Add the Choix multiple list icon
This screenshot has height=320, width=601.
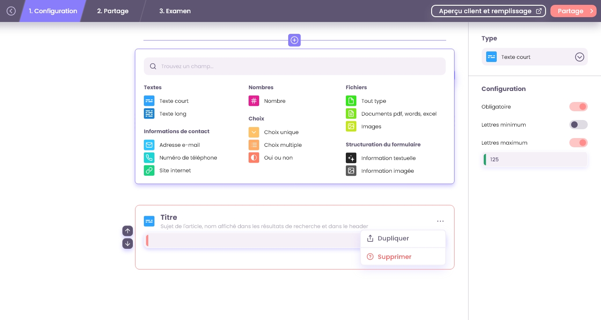coord(254,145)
